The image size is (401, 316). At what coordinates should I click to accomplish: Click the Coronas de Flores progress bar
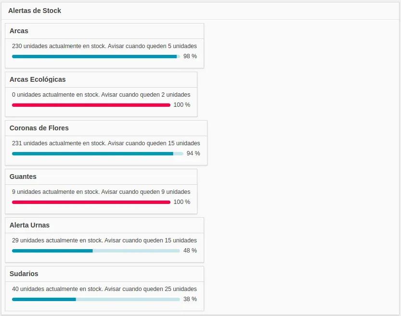98,153
